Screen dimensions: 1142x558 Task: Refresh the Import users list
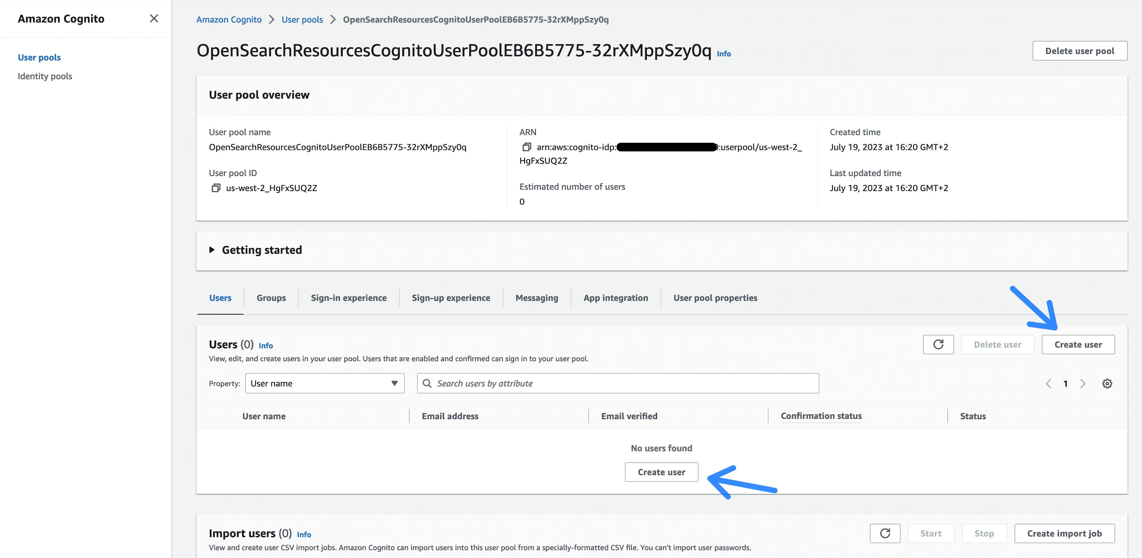[x=885, y=533]
